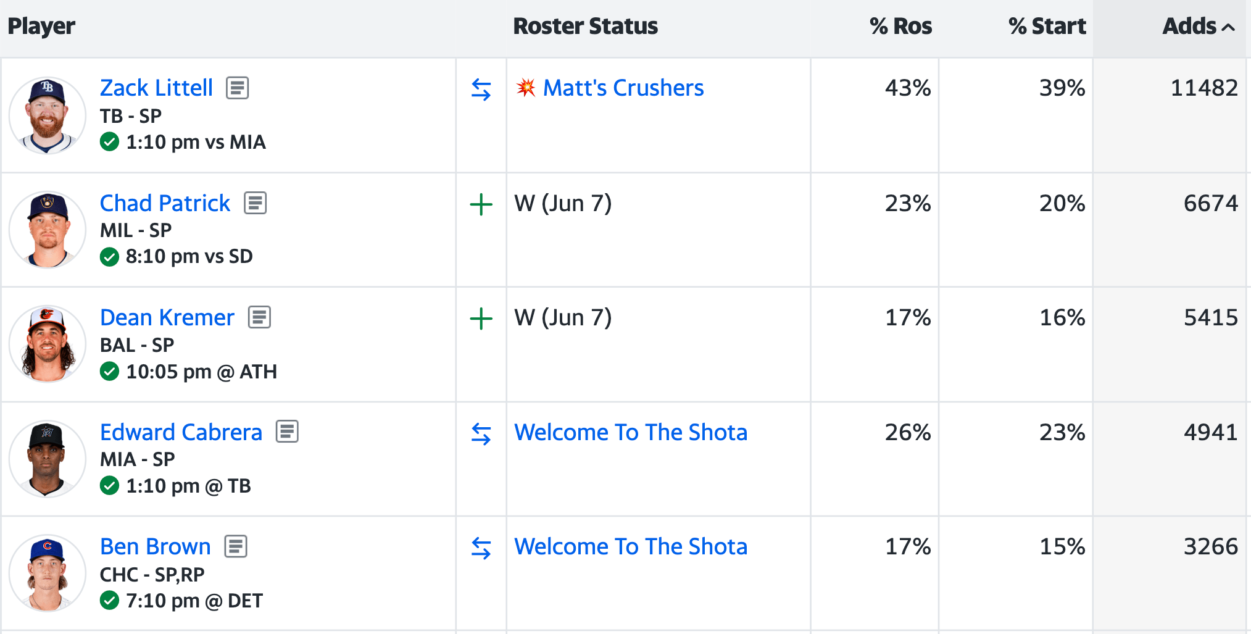The image size is (1251, 634).
Task: Sort table by % Ros column
Action: (x=900, y=27)
